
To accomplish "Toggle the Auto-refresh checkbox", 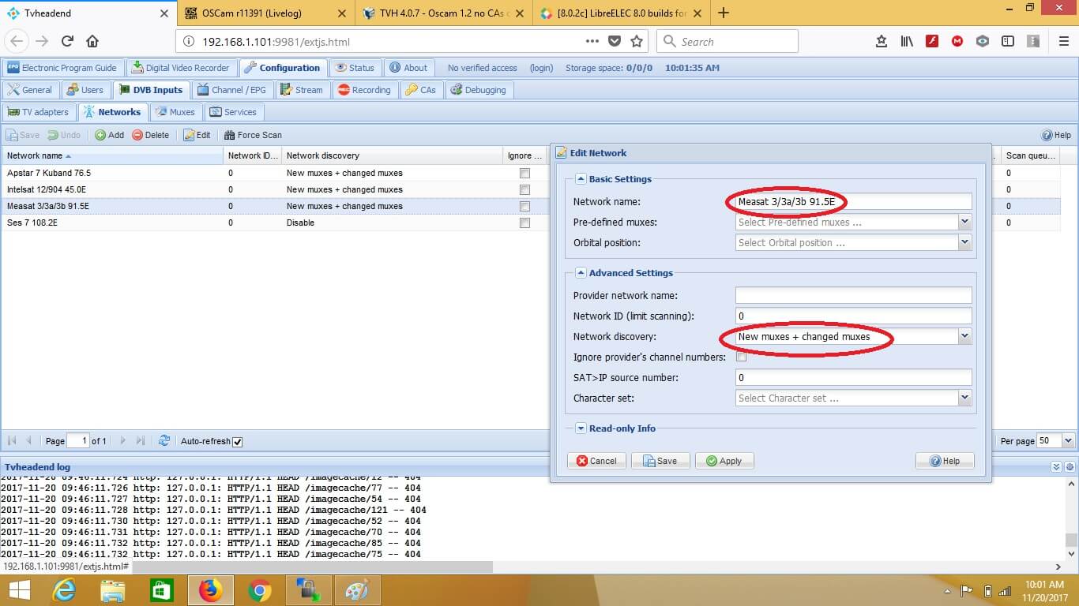I will pos(238,442).
